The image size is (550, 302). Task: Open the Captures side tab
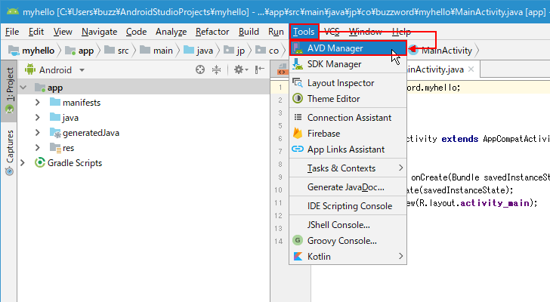(9, 152)
